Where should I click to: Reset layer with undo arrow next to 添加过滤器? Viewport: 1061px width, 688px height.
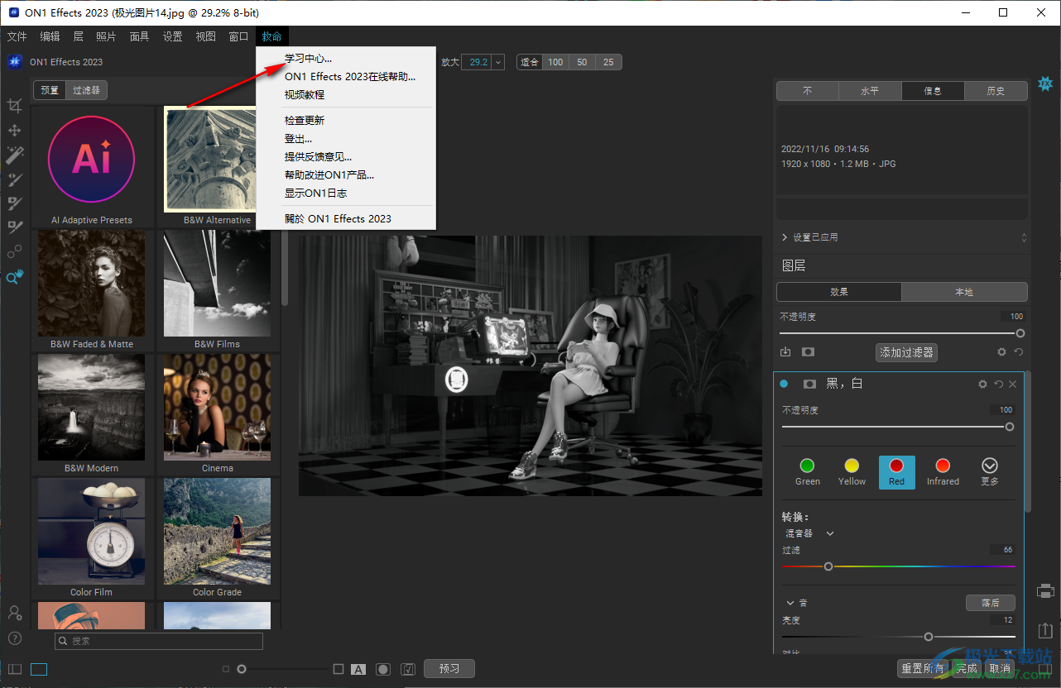pos(1019,352)
